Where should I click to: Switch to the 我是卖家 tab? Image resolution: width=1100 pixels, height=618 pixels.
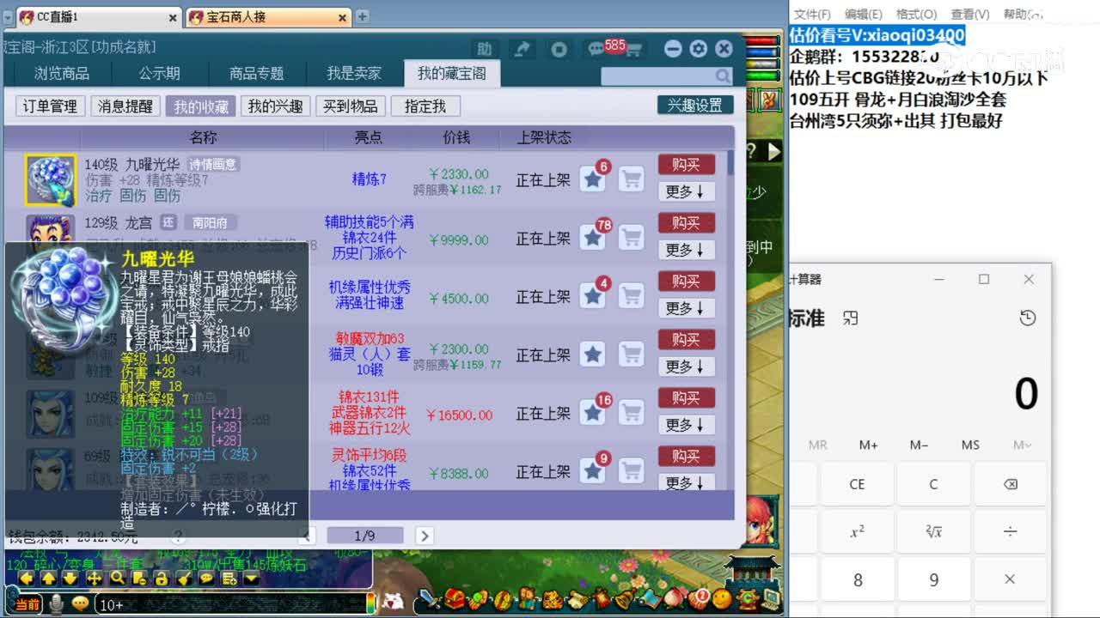(x=355, y=73)
